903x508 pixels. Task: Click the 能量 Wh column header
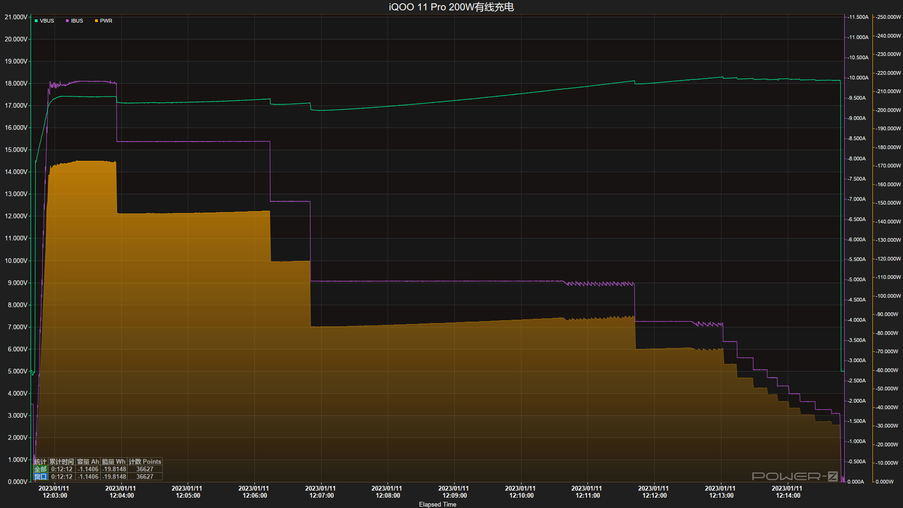[x=114, y=462]
